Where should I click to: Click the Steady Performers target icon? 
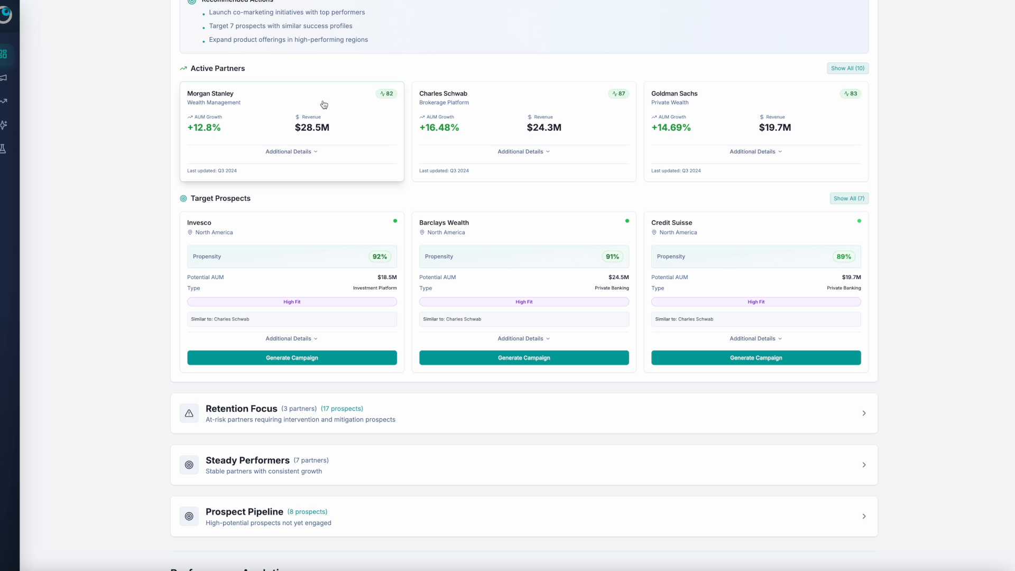[189, 465]
